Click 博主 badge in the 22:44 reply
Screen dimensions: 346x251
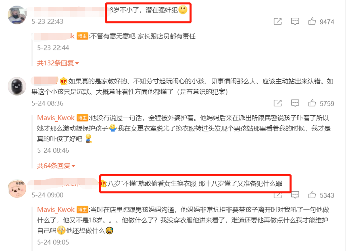click(x=82, y=36)
